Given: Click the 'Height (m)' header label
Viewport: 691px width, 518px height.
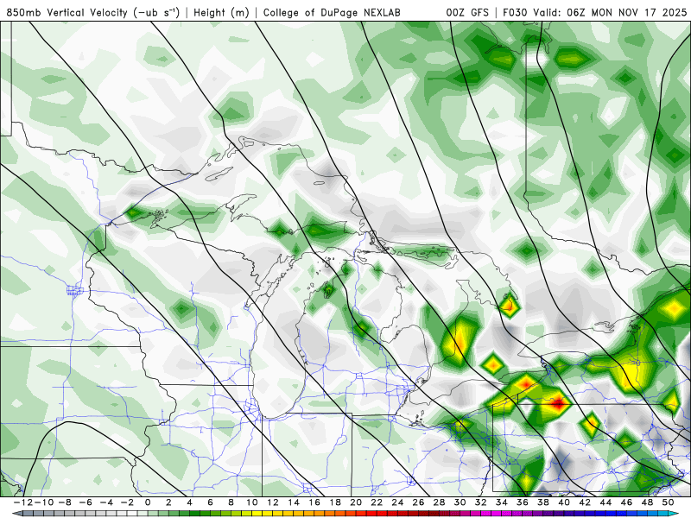Looking at the screenshot, I should (221, 12).
